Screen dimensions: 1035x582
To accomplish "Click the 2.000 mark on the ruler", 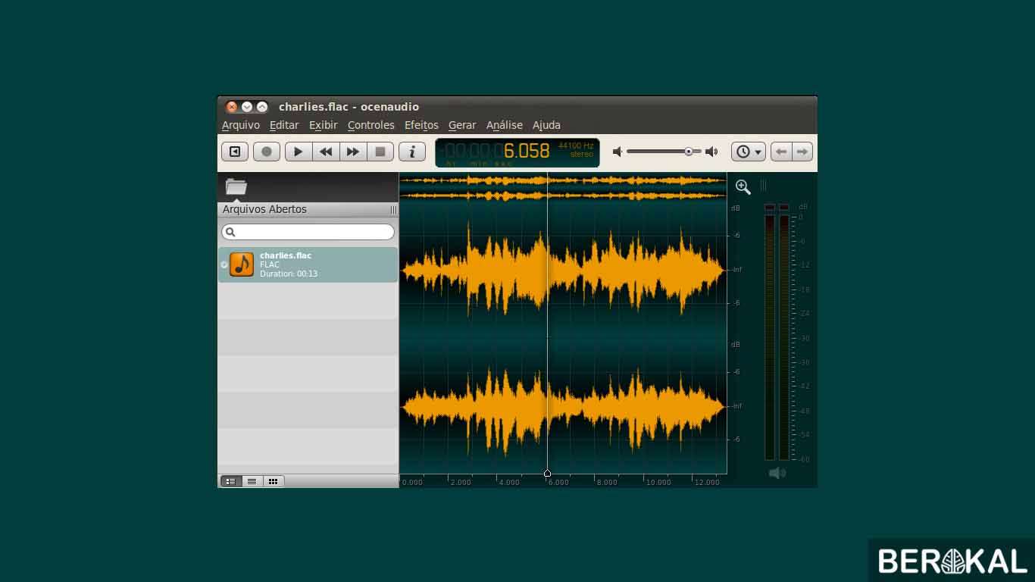I will [x=460, y=482].
